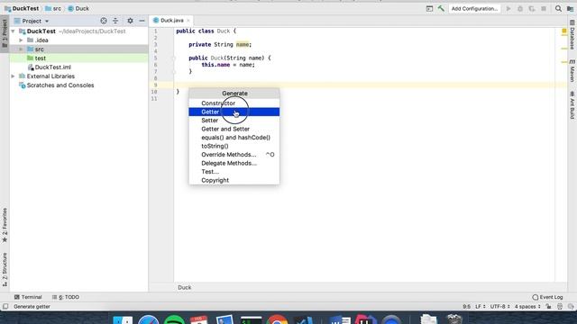The image size is (577, 324).
Task: Open the 2: Favorites side tab
Action: 5,225
